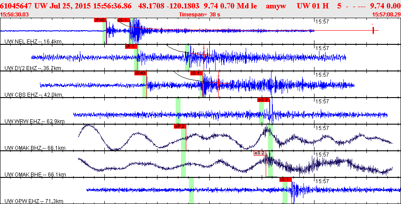Select the UW OMAK BHZ station label
The image size is (401, 204).
tap(35, 148)
